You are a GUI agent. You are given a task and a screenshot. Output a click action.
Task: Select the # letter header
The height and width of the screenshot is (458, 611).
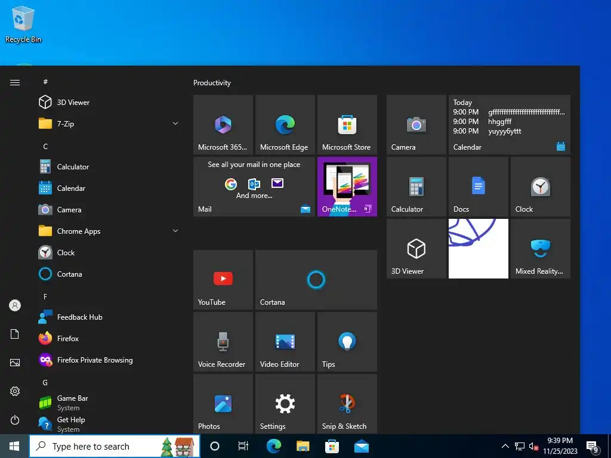[45, 82]
